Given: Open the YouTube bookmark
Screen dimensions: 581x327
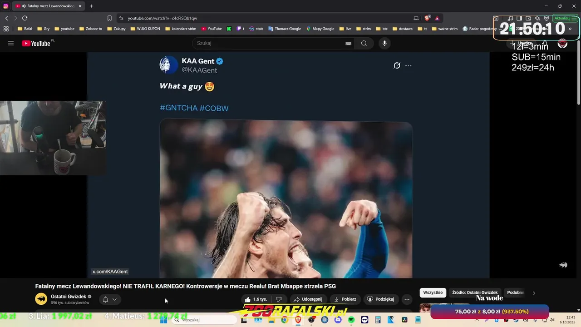Looking at the screenshot, I should pos(212,29).
